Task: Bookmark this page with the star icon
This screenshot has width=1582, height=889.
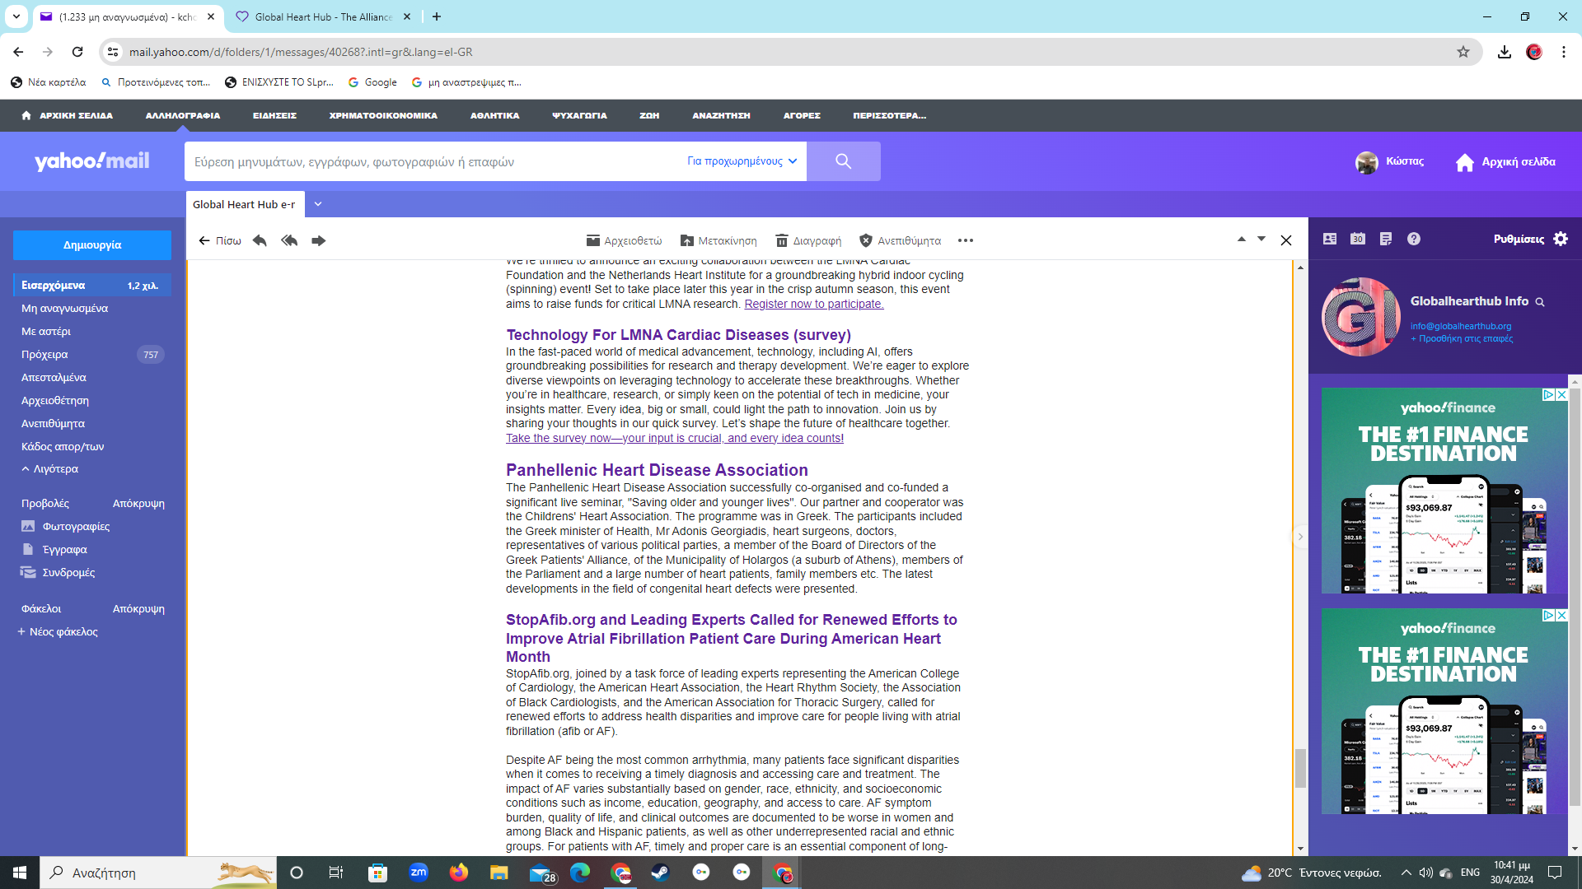Action: [1463, 52]
